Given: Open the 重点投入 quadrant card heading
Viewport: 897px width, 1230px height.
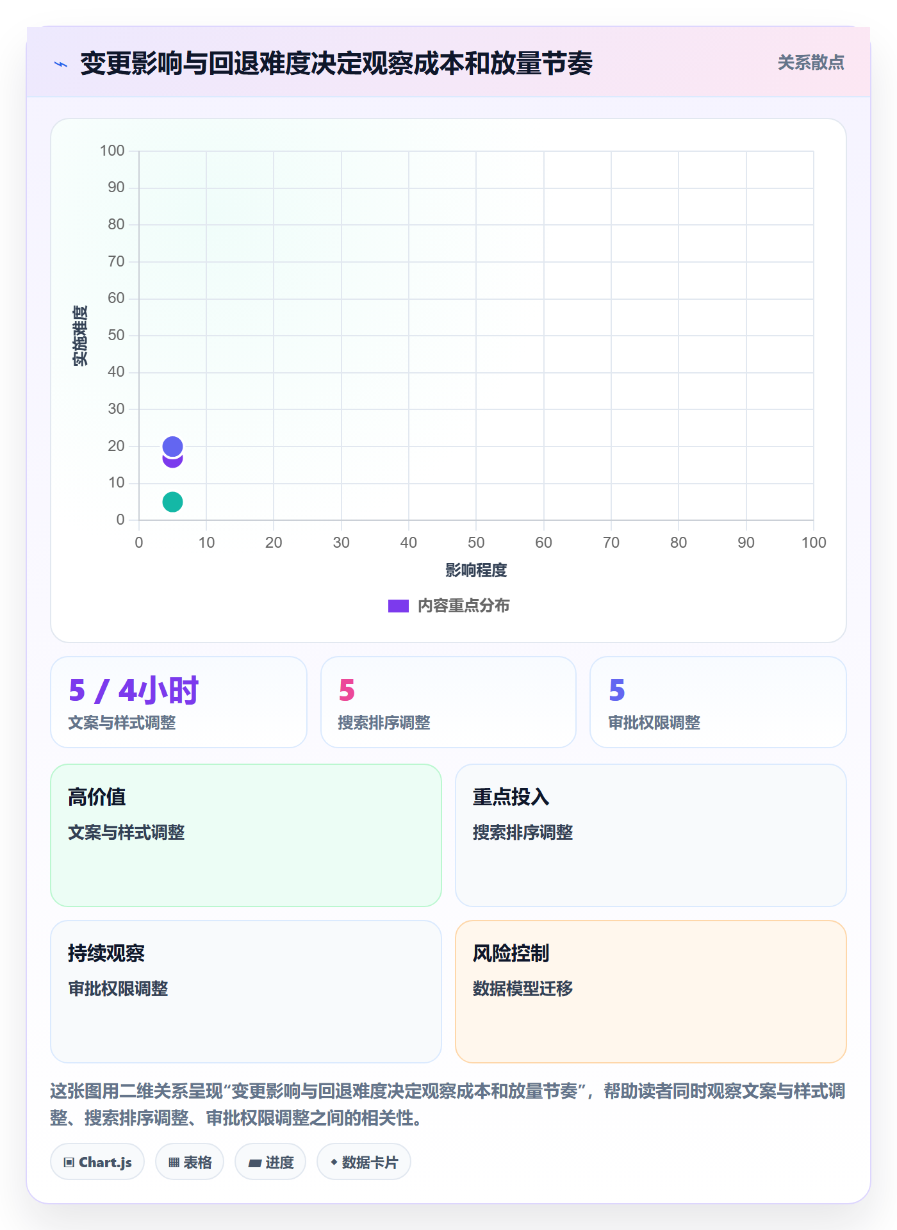Looking at the screenshot, I should 511,797.
